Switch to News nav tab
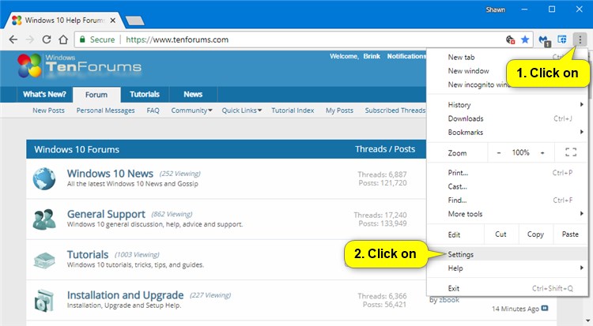Image resolution: width=593 pixels, height=326 pixels. (x=193, y=95)
